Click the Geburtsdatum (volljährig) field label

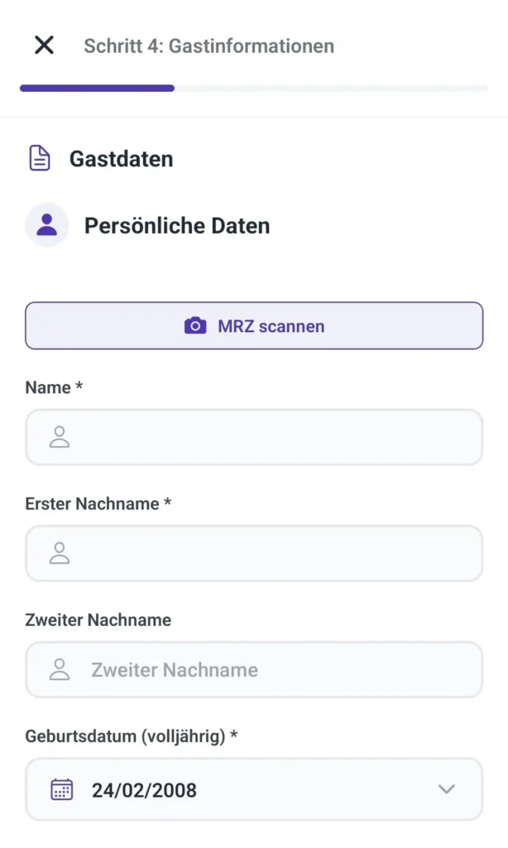tap(131, 735)
